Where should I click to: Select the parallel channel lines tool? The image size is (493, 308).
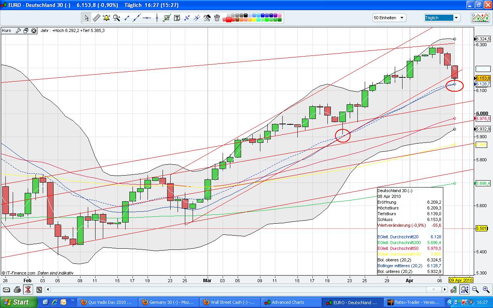click(x=197, y=18)
